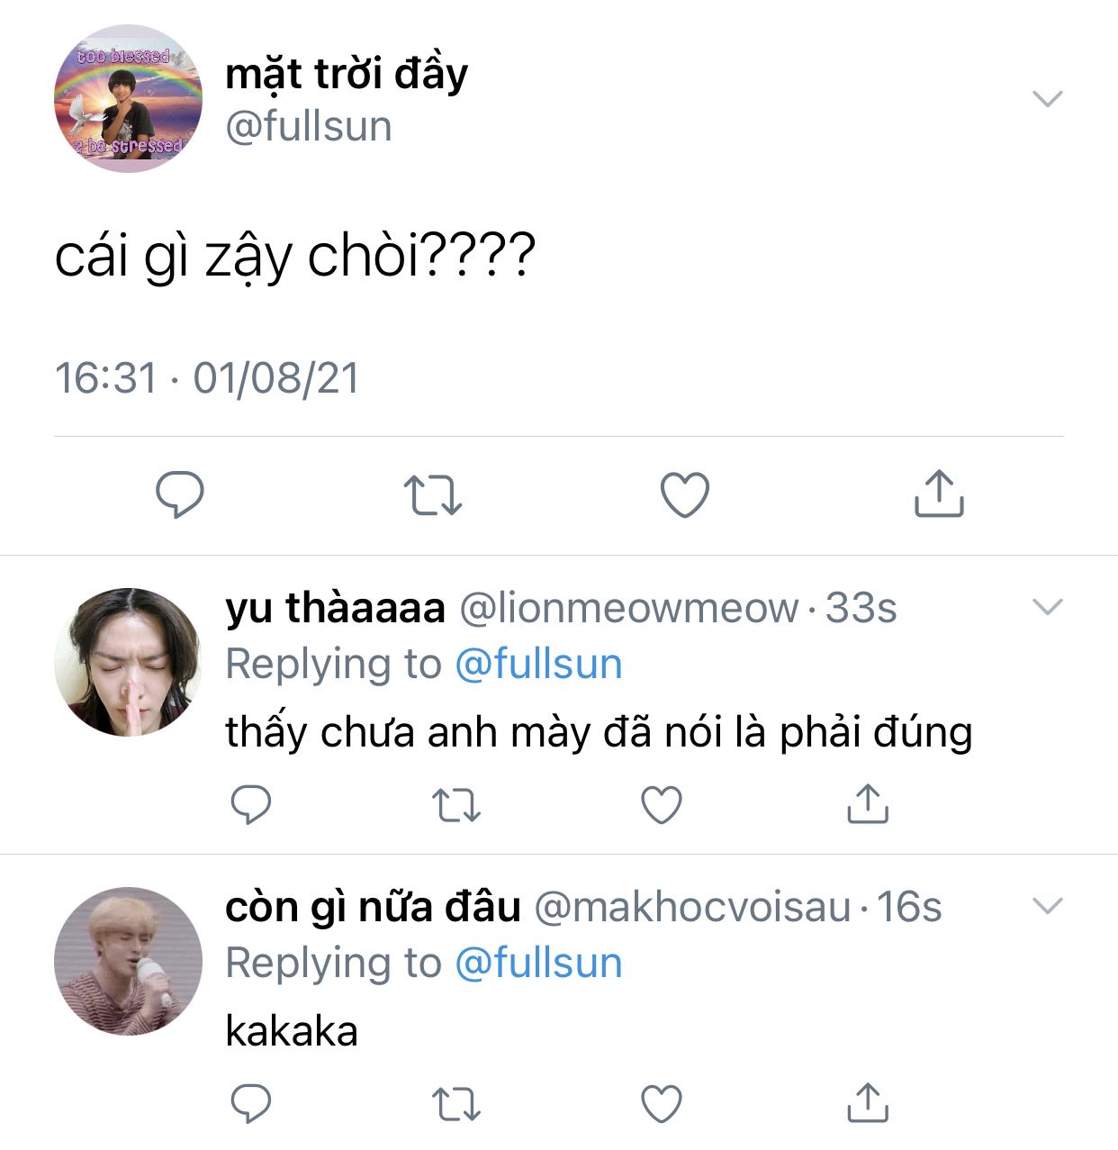Retweet the 'kakaka' reply

pyautogui.click(x=456, y=1104)
